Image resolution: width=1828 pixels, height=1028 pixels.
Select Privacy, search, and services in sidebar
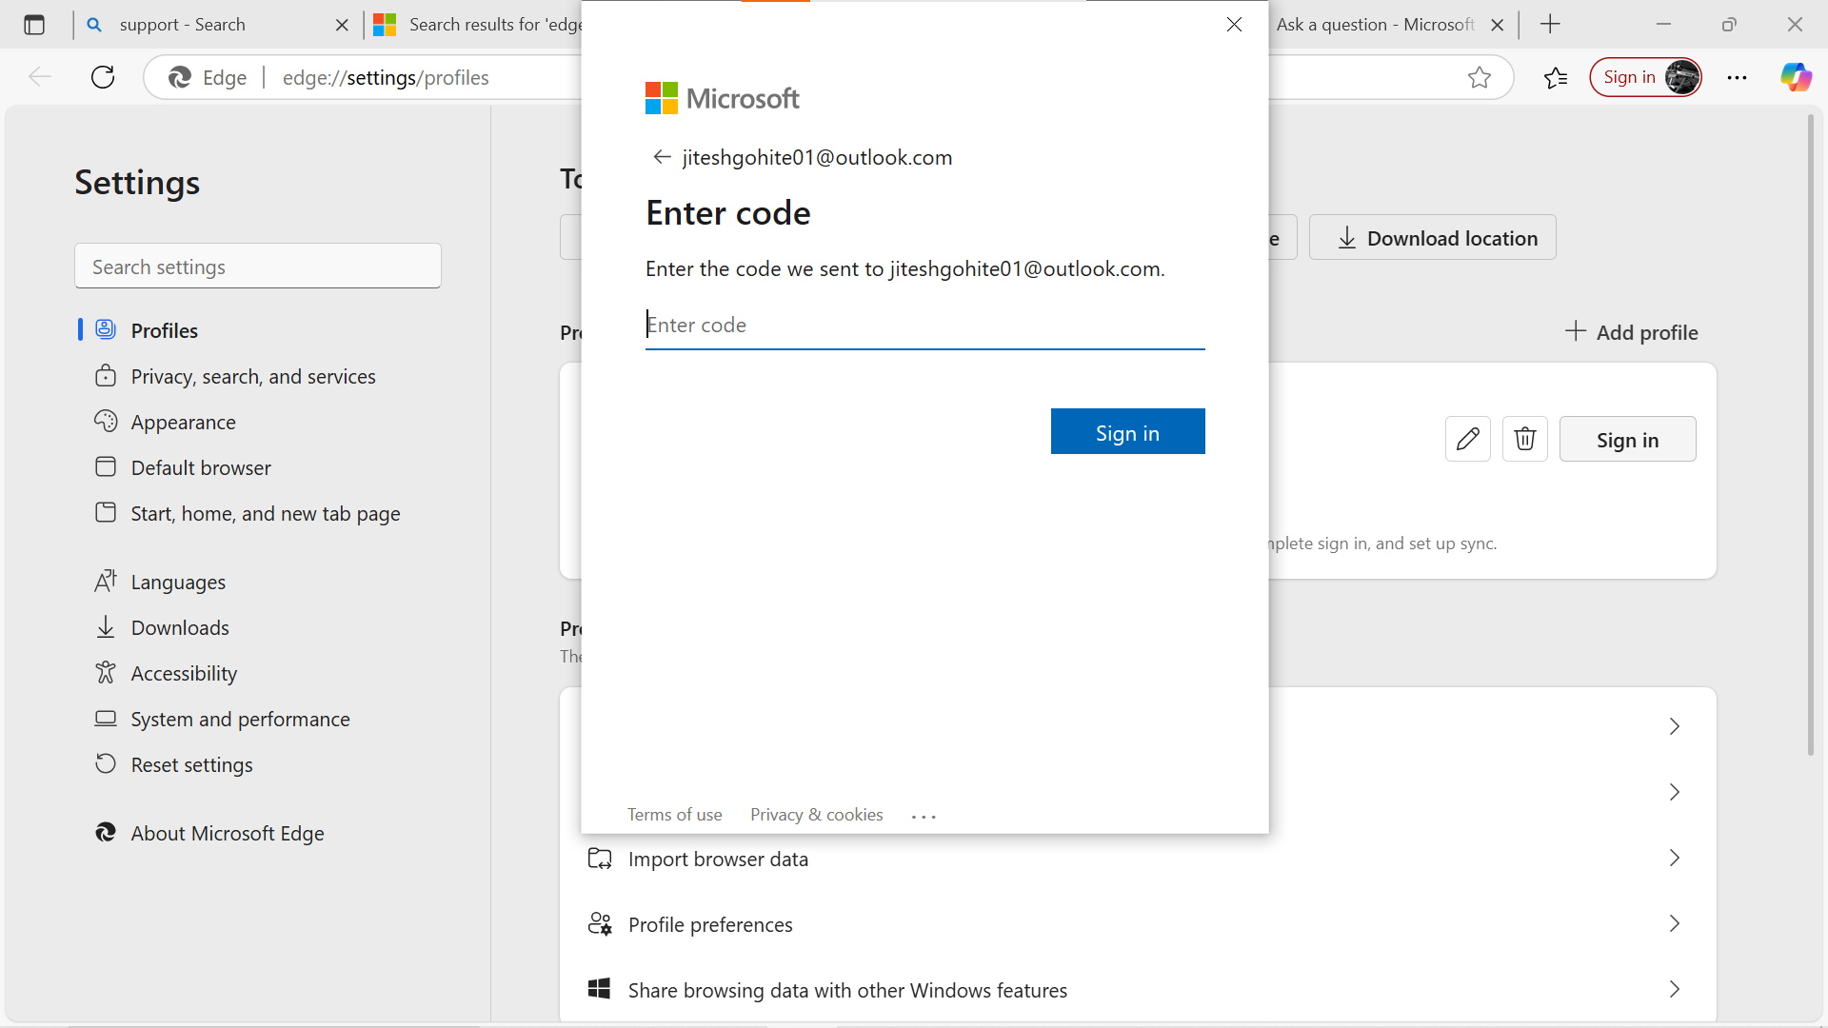pos(252,377)
